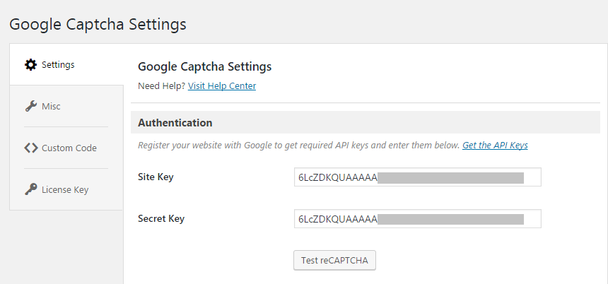Open the Settings tab label
This screenshot has width=608, height=284.
click(58, 65)
